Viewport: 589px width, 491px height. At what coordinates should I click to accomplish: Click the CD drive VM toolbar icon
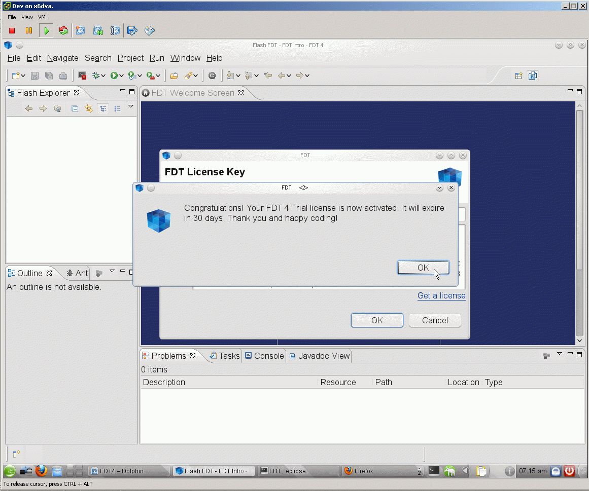click(150, 31)
